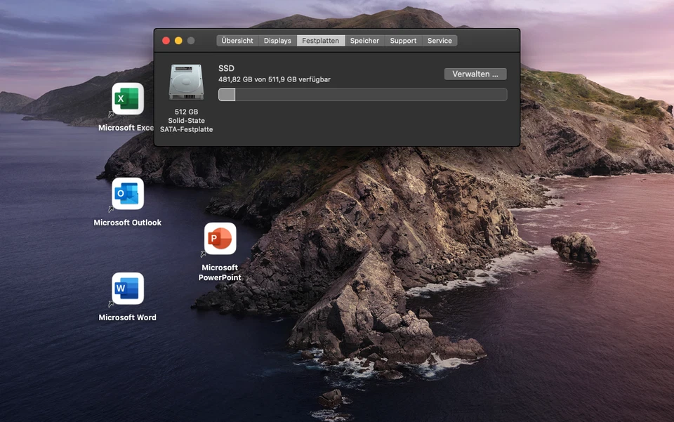Click the Microsoft Word desktop icon
The image size is (674, 422).
click(128, 289)
